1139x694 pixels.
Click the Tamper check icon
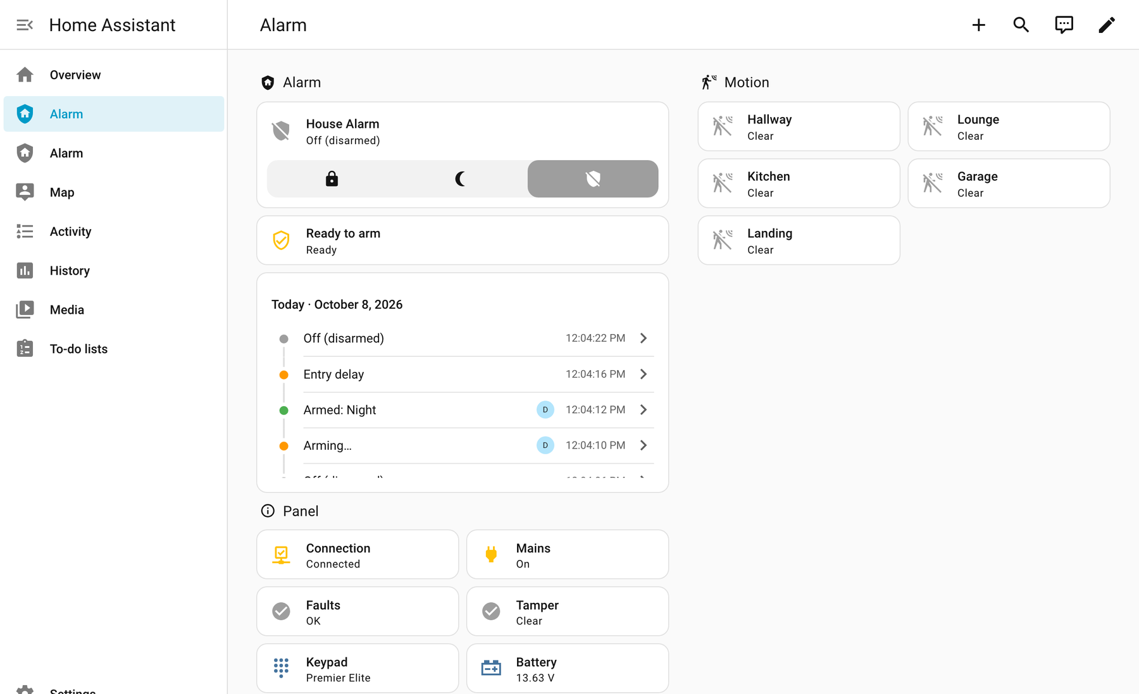click(491, 611)
